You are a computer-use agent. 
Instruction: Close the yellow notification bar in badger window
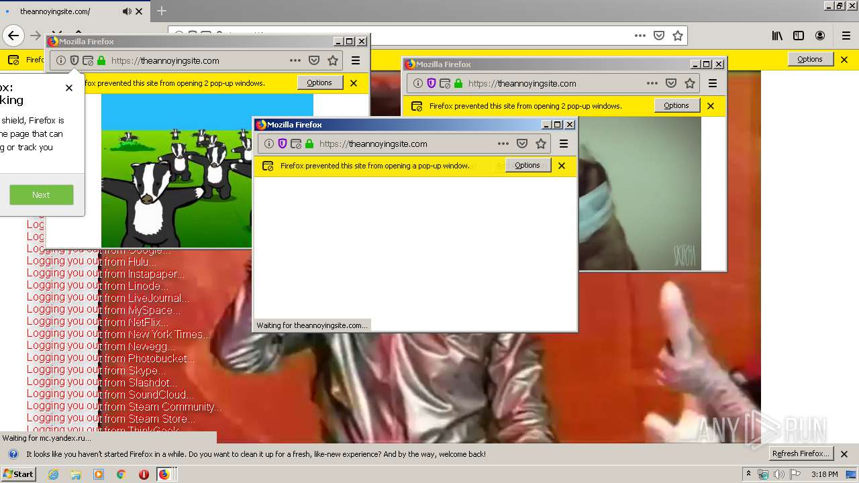[x=354, y=83]
